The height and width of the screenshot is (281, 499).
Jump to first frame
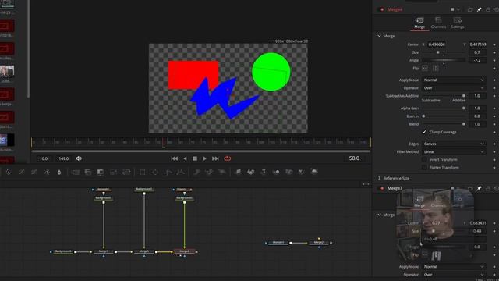[x=175, y=158]
